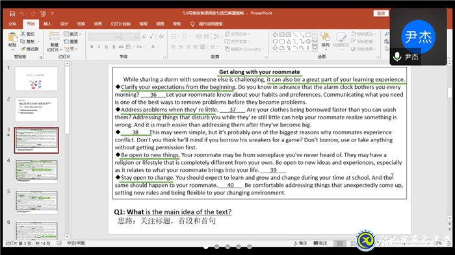Open the font name combo box
The width and height of the screenshot is (455, 255).
[x=105, y=36]
